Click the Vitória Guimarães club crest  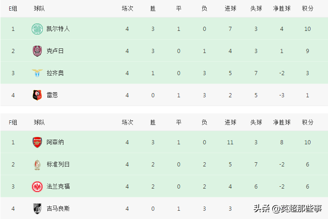37,208
